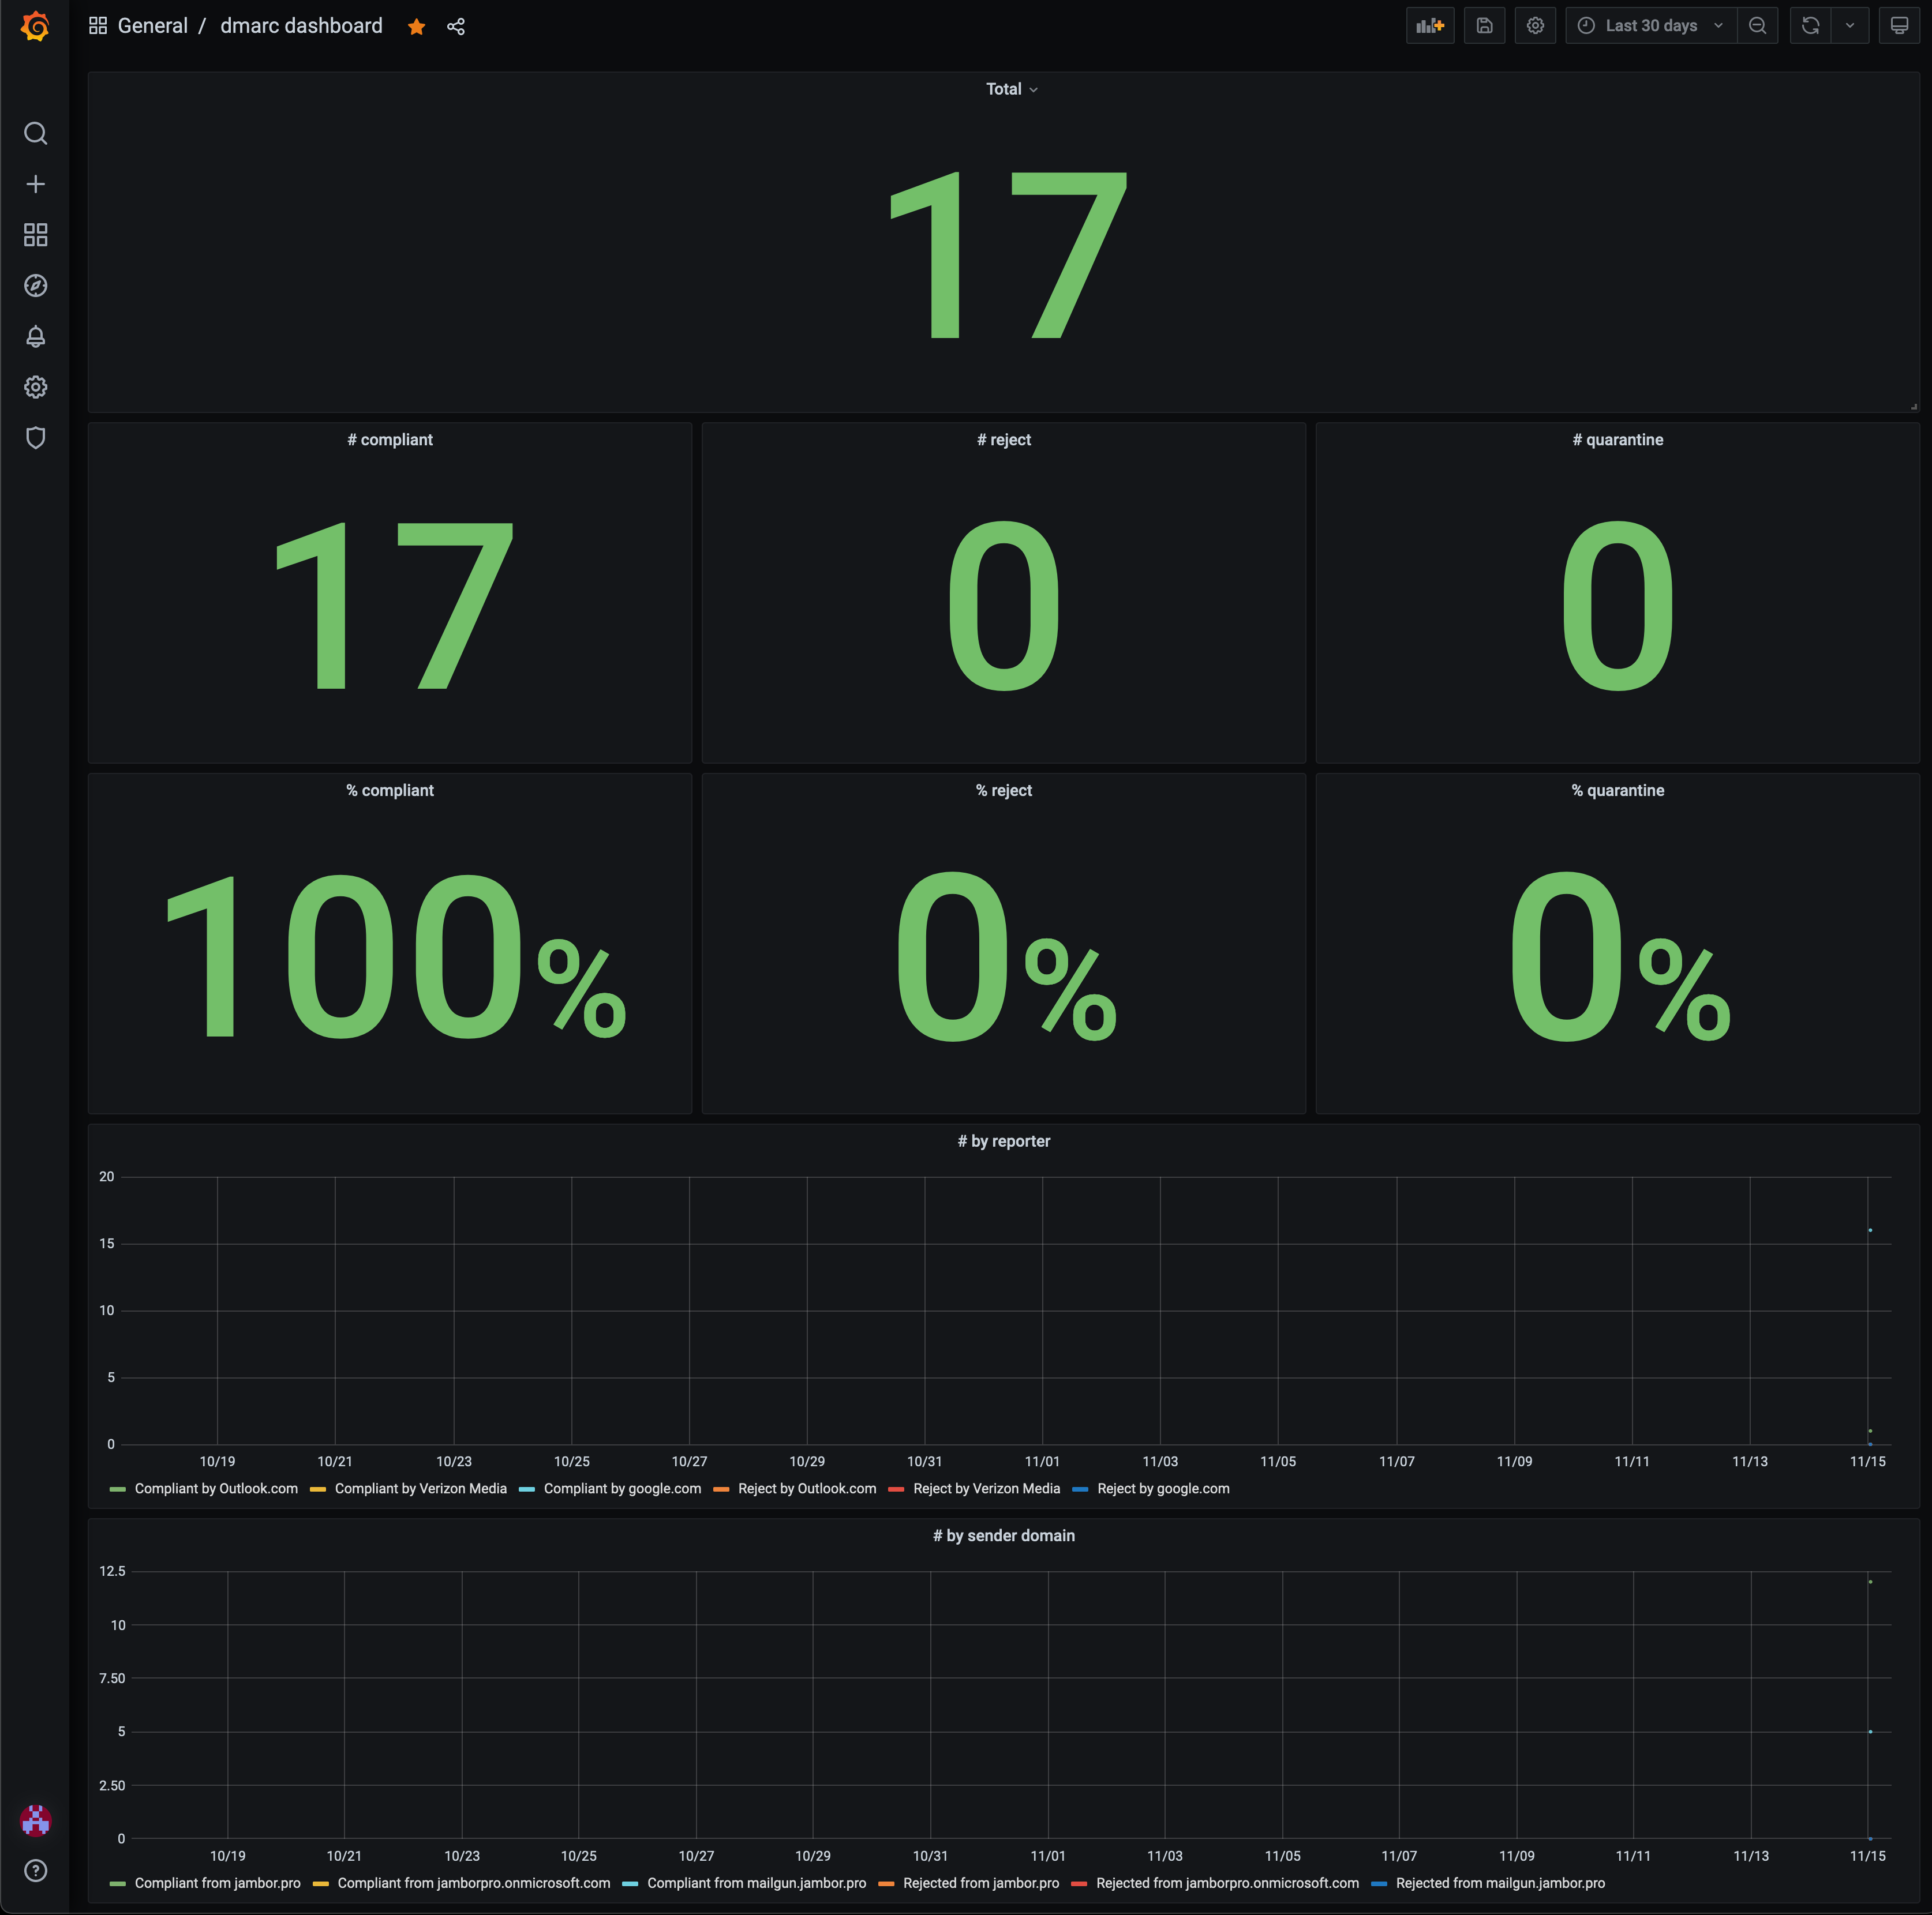Click the General folder breadcrumb
The width and height of the screenshot is (1932, 1915).
pyautogui.click(x=152, y=26)
